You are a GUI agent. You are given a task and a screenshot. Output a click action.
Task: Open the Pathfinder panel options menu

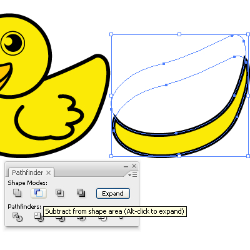point(132,174)
